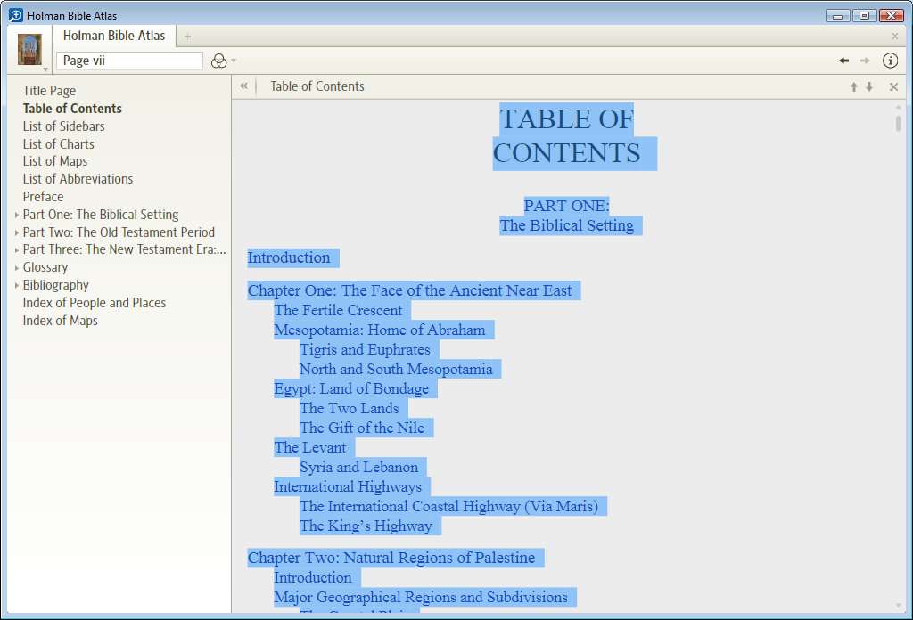Screen dimensions: 913x620
Task: Expand Part Three: The New Testament Era
Action: point(16,250)
